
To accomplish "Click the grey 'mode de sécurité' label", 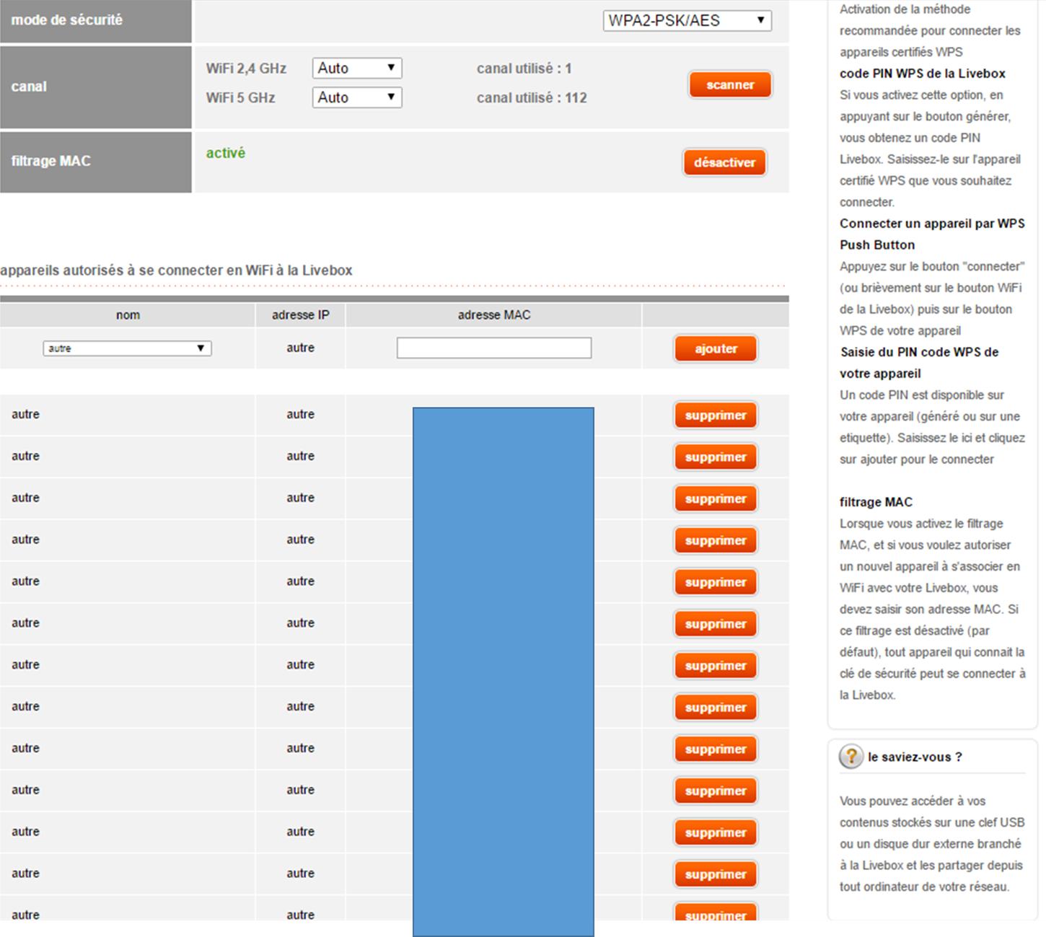I will pos(66,20).
